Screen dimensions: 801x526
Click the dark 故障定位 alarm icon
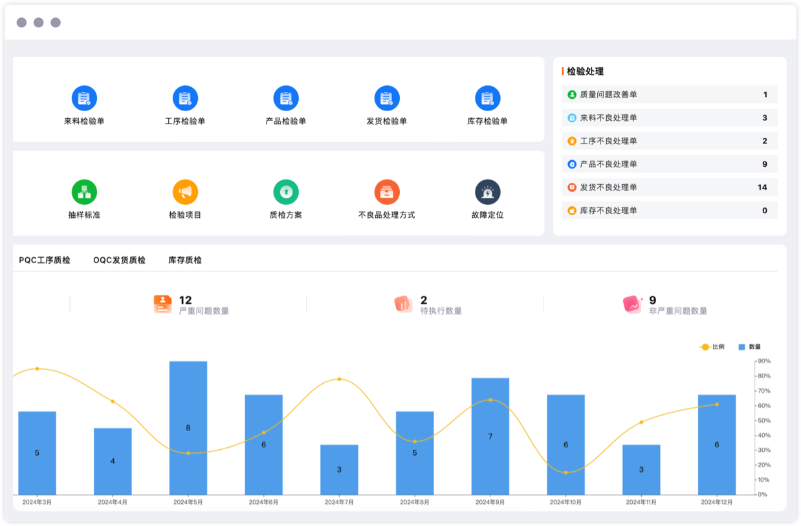(x=487, y=192)
